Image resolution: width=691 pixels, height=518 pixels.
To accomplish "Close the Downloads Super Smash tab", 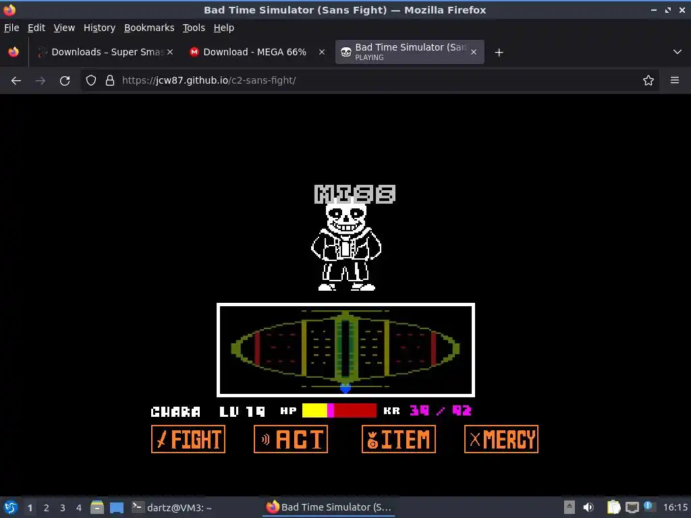I will coord(170,52).
